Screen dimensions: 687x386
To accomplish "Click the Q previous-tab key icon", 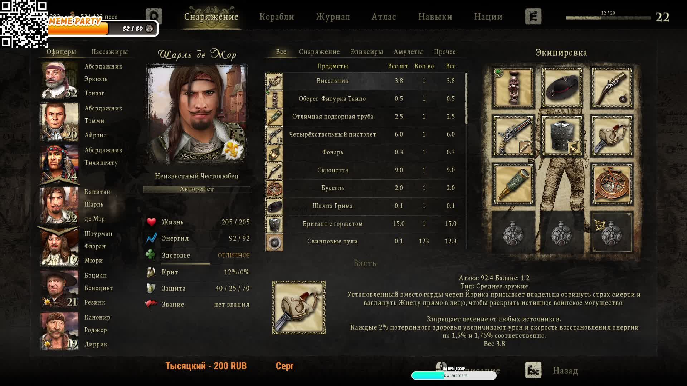I will (154, 16).
